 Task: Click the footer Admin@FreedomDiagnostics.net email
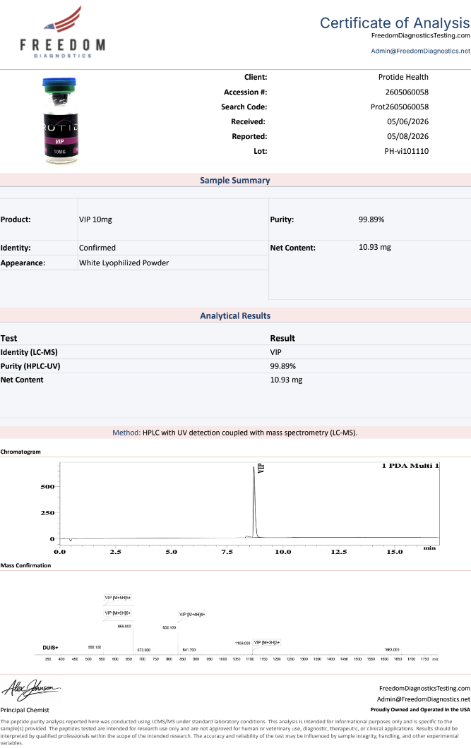tap(424, 699)
